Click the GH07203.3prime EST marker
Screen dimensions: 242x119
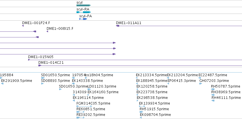(x=201, y=84)
